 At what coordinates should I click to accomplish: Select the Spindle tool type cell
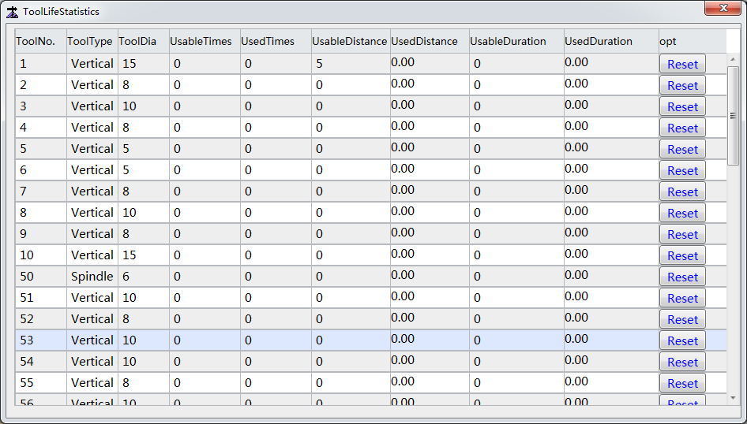92,276
